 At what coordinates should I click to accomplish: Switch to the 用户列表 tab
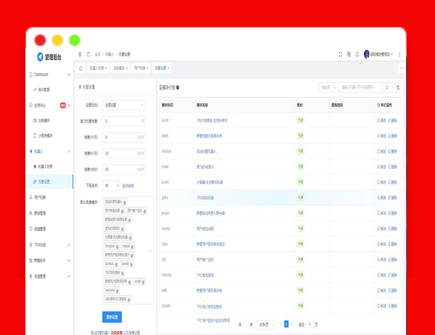click(142, 68)
